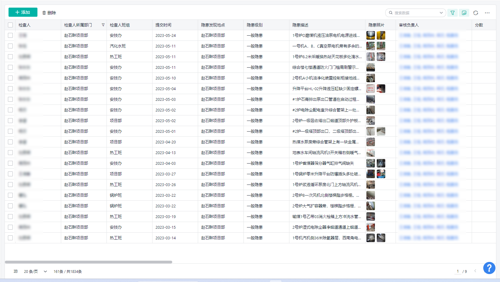Open first hazard photo thumbnail in 2023-05-04 row

click(x=370, y=89)
